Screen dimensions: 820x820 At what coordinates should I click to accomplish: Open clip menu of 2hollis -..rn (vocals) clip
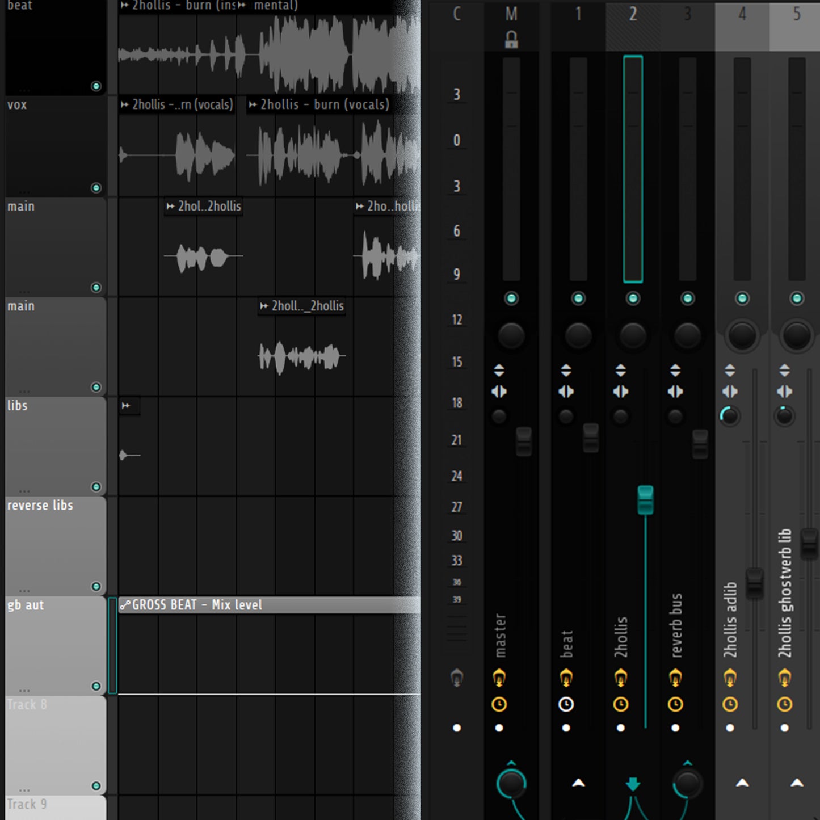pos(125,104)
